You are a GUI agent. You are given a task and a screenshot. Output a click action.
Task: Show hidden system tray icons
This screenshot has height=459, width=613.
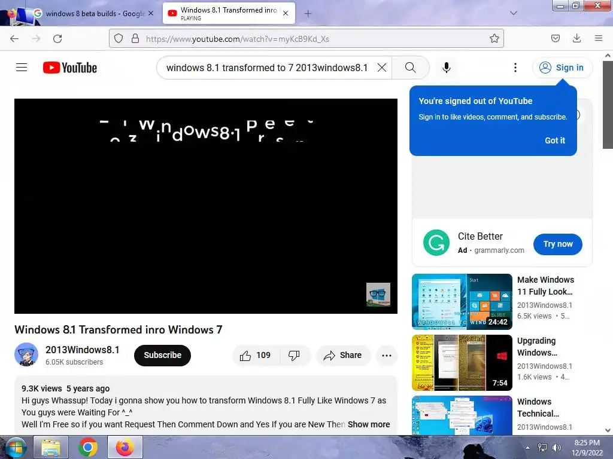[x=527, y=448]
